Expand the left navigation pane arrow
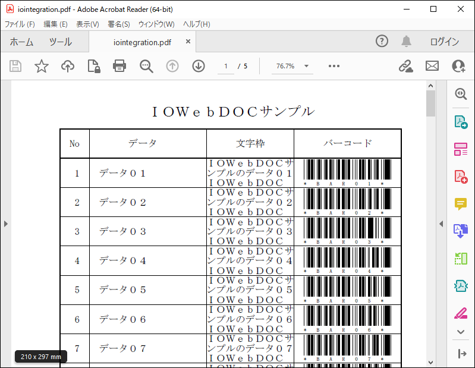This screenshot has width=475, height=368. click(x=6, y=224)
